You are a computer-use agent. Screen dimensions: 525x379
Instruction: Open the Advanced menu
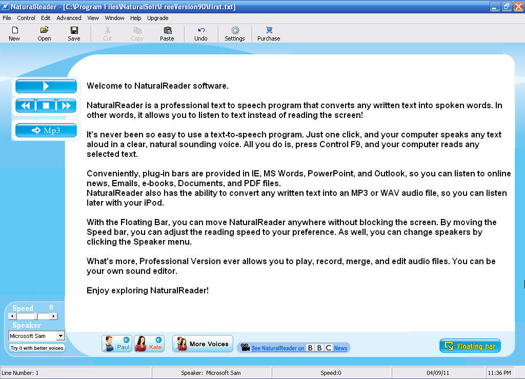pos(69,18)
